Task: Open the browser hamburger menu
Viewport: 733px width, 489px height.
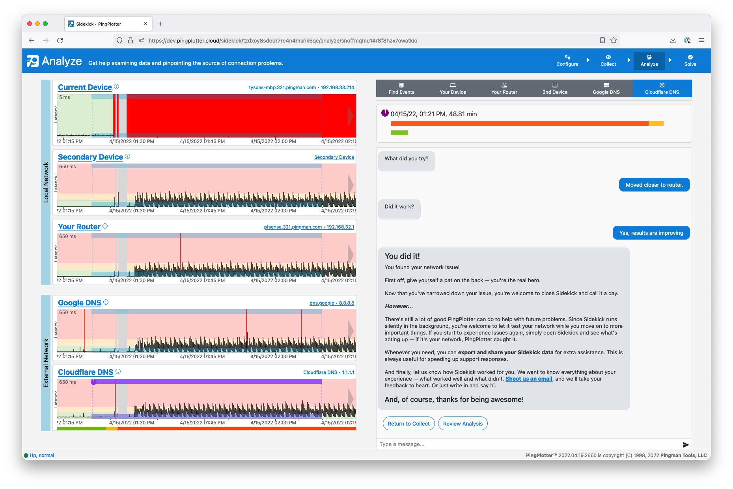Action: (701, 40)
